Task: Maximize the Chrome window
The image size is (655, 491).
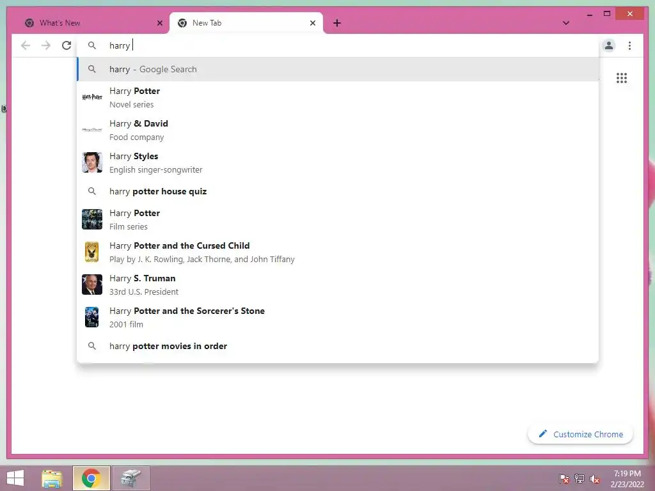Action: coord(607,14)
